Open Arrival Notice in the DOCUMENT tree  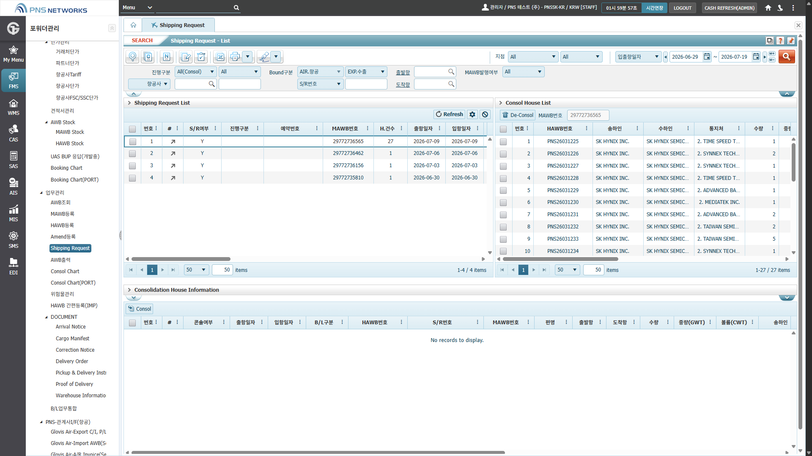point(71,327)
